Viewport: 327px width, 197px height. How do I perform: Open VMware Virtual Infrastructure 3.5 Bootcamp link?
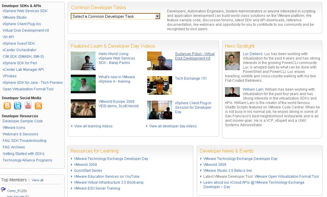click(x=109, y=182)
